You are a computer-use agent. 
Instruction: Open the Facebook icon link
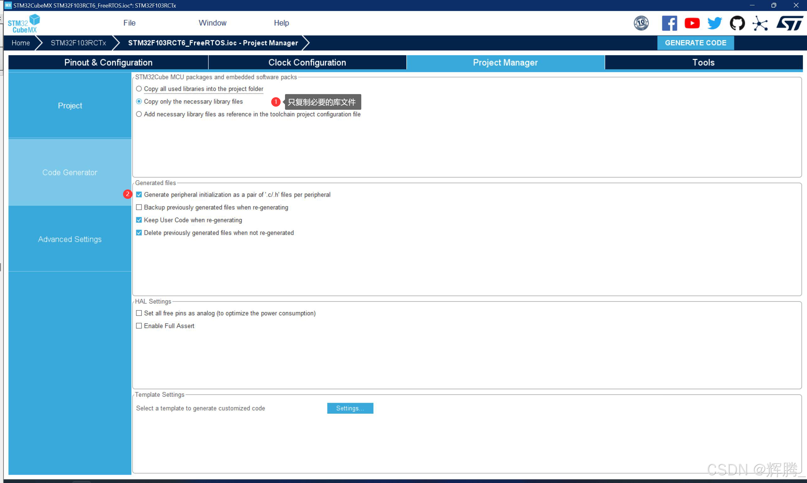pyautogui.click(x=669, y=23)
